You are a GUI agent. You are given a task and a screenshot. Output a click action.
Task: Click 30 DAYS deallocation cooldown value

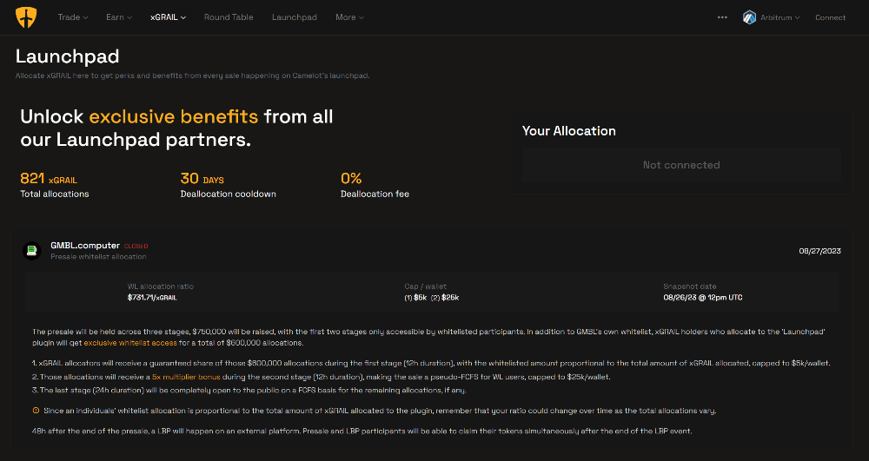click(x=202, y=179)
